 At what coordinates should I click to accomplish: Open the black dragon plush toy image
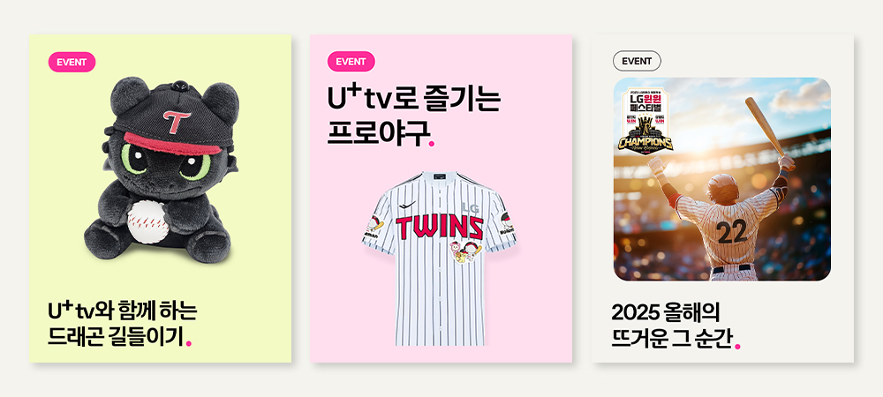(162, 169)
